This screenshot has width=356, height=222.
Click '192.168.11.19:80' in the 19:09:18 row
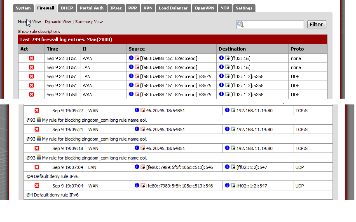(255, 148)
